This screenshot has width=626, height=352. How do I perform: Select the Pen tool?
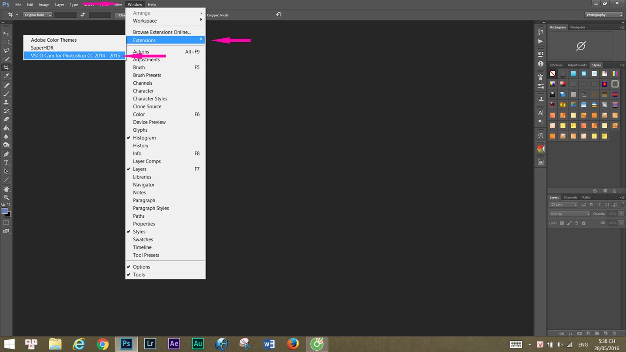coord(6,154)
